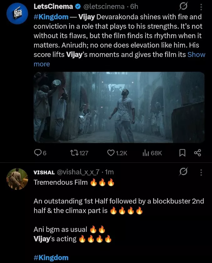This screenshot has height=263, width=212.
Task: Open the three-dot menu on VISHAL's post
Action: pyautogui.click(x=200, y=172)
